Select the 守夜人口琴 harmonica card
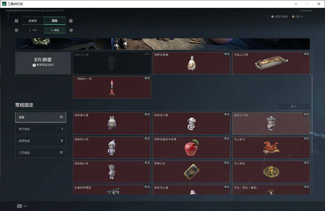The width and height of the screenshot is (325, 211). pyautogui.click(x=271, y=63)
